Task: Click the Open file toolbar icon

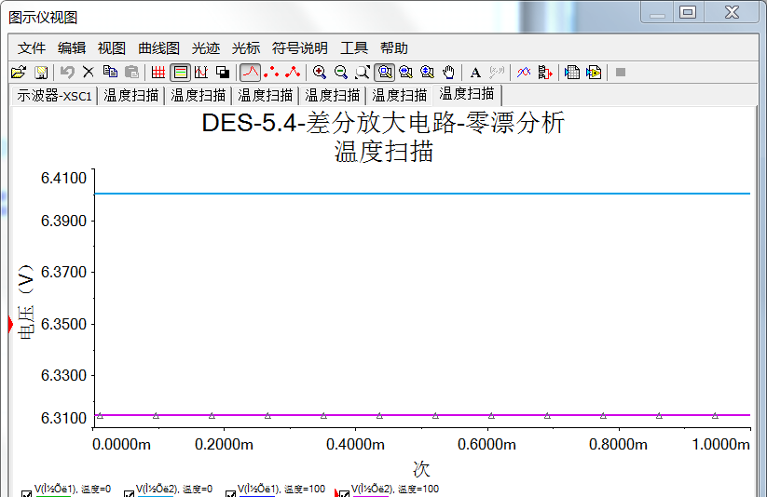Action: point(19,73)
